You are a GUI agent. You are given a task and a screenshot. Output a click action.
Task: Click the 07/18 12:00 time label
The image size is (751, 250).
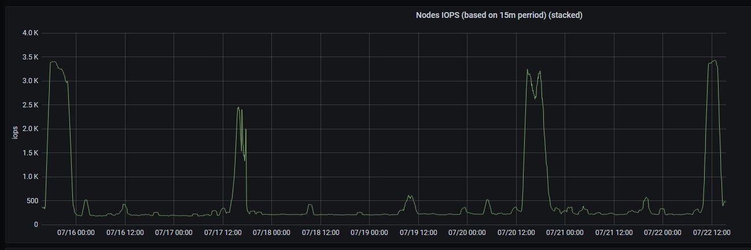point(321,233)
